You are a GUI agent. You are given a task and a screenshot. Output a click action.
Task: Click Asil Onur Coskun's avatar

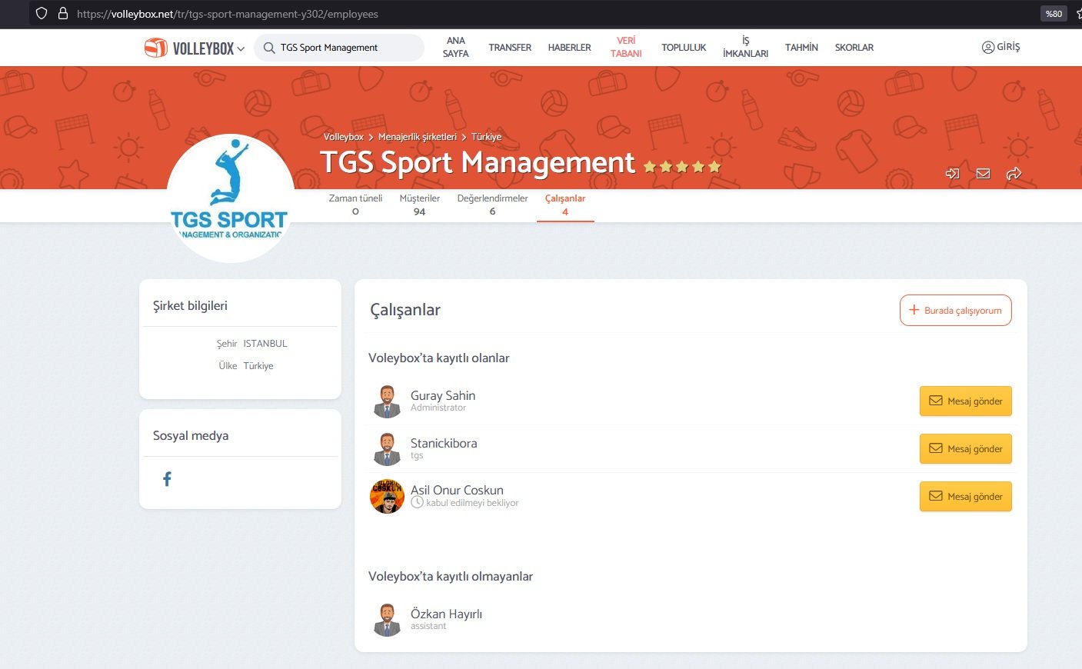(x=387, y=496)
